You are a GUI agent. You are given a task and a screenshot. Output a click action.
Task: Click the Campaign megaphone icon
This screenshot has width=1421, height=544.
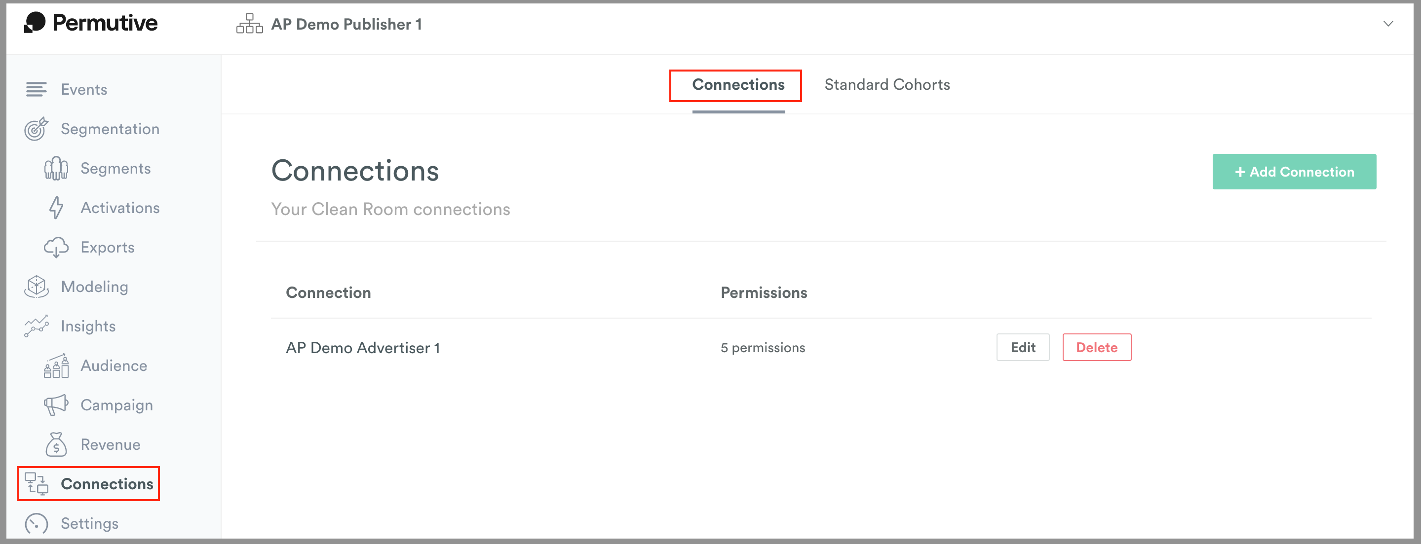tap(56, 405)
